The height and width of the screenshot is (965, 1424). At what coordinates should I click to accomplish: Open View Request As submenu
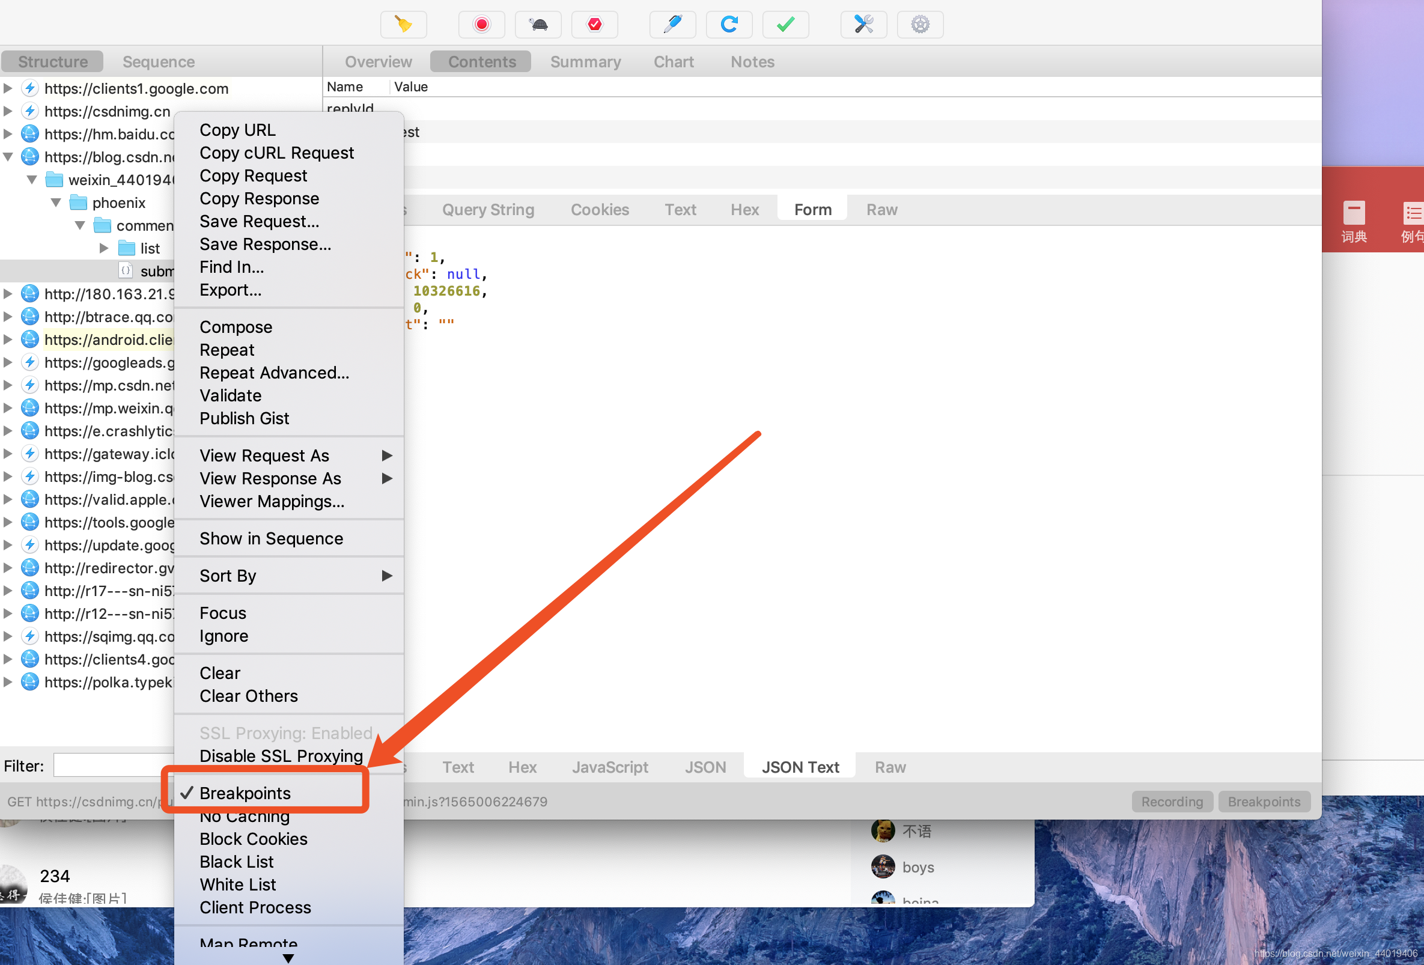[288, 455]
